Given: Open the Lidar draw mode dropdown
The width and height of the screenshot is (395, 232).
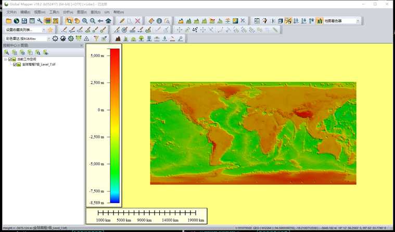Looking at the screenshot, I should click(48, 39).
